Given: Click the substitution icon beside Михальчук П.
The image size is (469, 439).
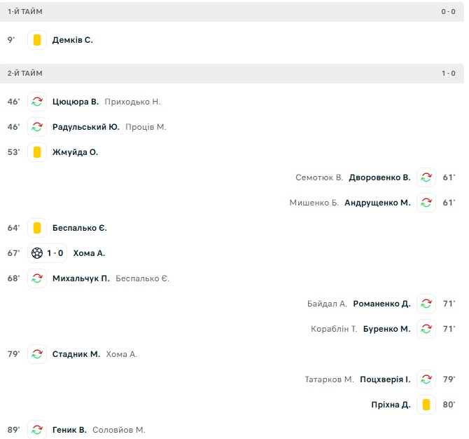Looking at the screenshot, I should [37, 278].
